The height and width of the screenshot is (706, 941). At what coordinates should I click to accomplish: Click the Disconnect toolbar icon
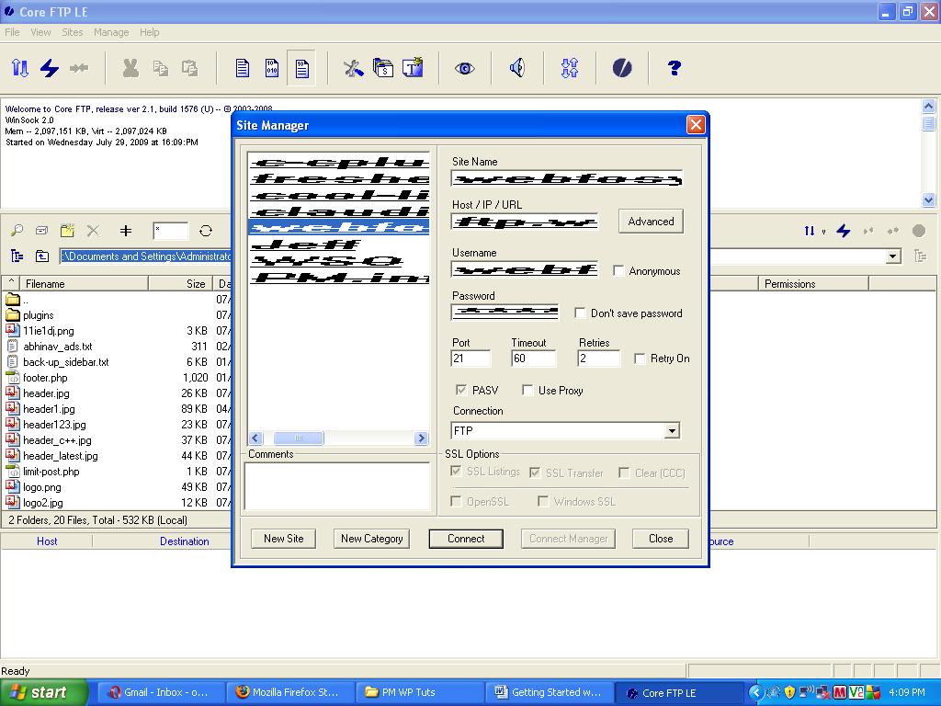[79, 68]
